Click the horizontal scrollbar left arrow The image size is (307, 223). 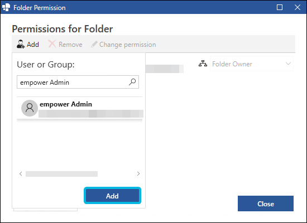(21, 174)
